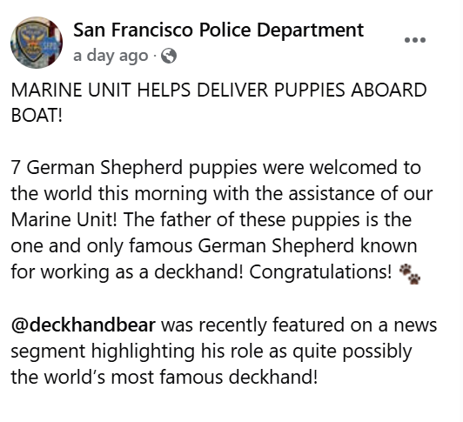Screen dimensions: 463x422
Task: Open the San Francisco Police Department page
Action: coord(218,30)
